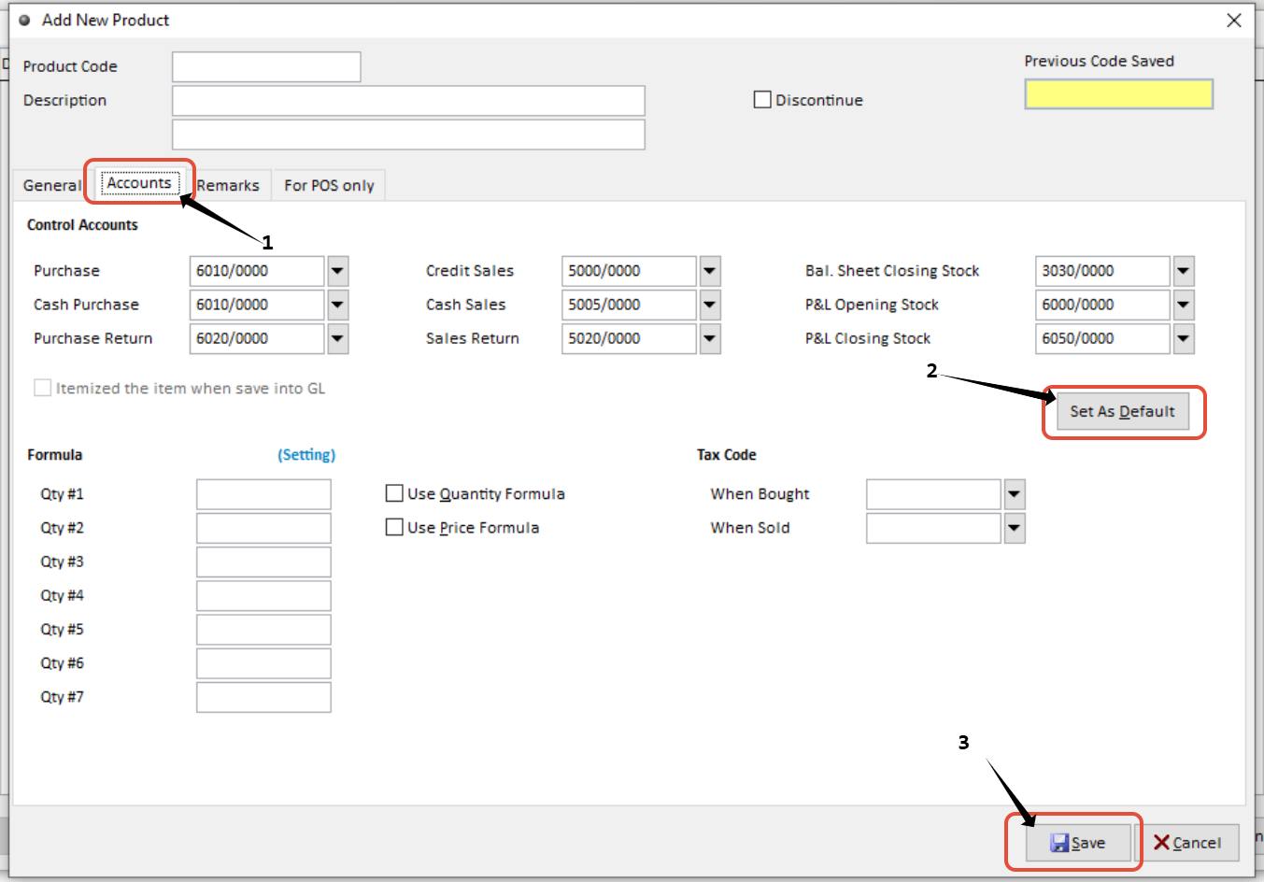This screenshot has width=1264, height=882.
Task: Click the Purchase Return account code field
Action: tap(257, 338)
